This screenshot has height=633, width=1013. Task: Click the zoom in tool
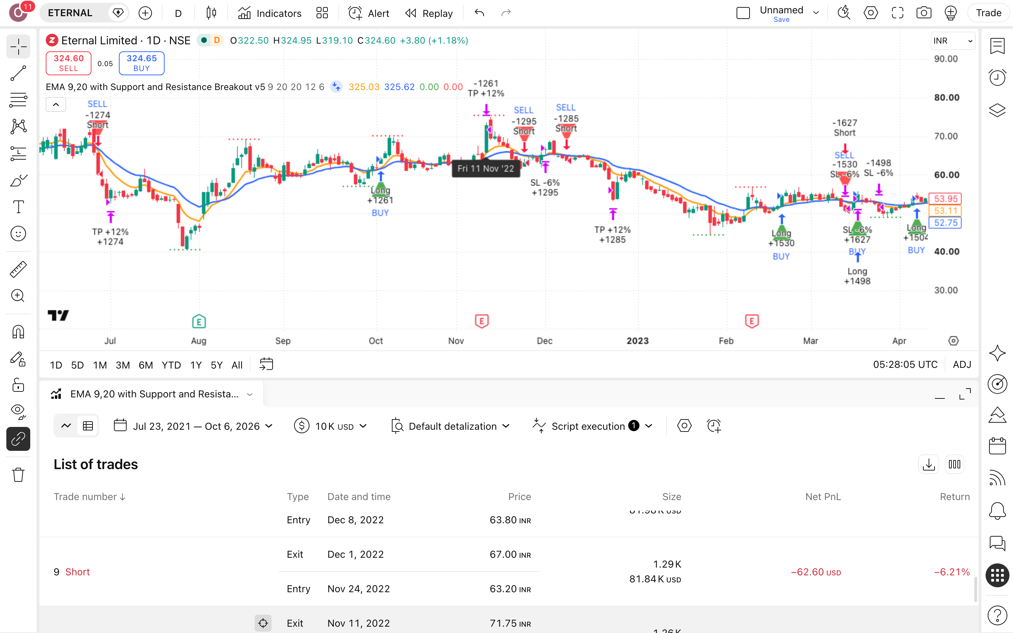point(18,295)
